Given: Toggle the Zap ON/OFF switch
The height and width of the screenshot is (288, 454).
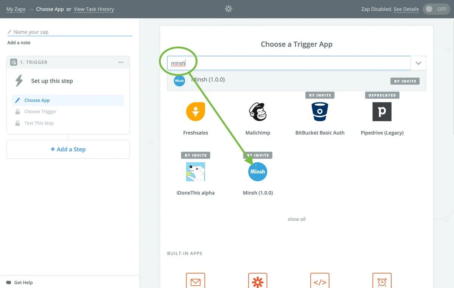Looking at the screenshot, I should click(436, 9).
